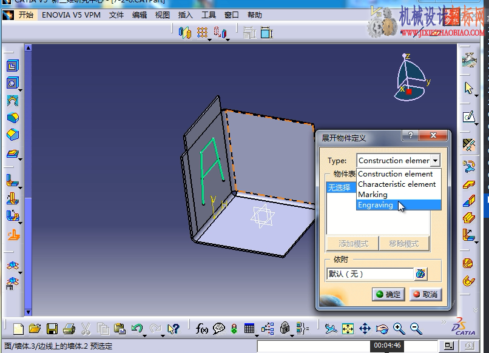
Task: Click the dialog help question button
Action: coord(410,135)
